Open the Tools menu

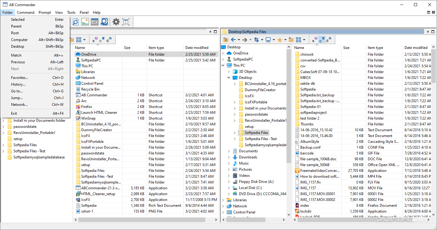(x=71, y=13)
